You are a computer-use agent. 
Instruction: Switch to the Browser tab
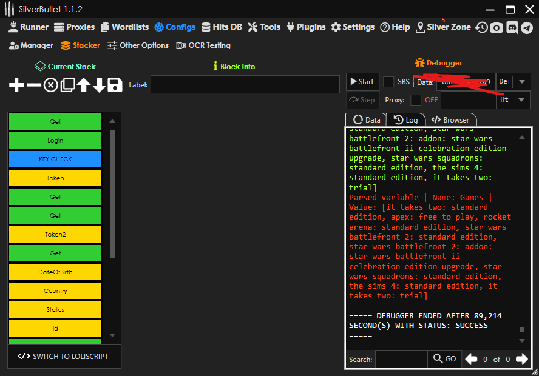coord(450,120)
